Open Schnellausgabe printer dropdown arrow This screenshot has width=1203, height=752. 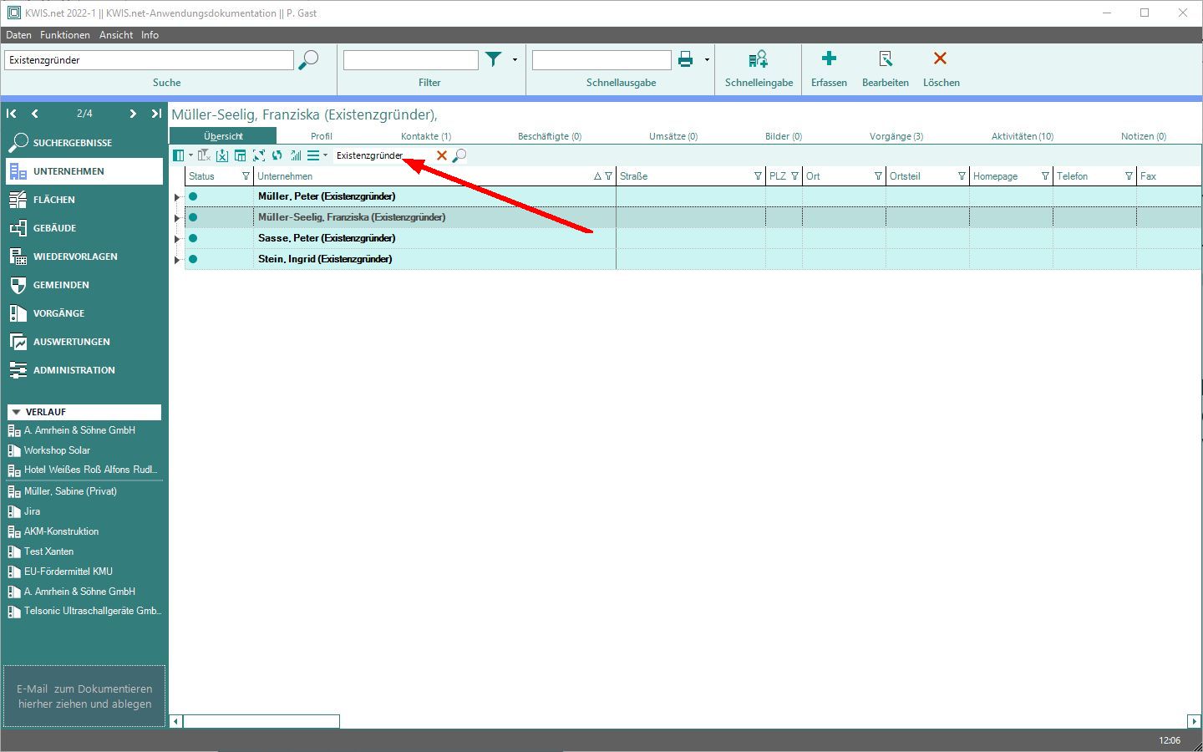pyautogui.click(x=707, y=60)
